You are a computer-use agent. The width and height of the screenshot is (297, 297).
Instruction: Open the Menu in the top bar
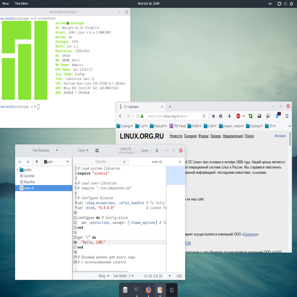click(x=6, y=3)
